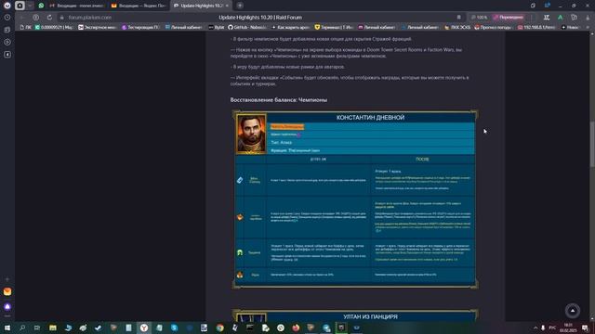
Task: Open the 100% zoom indicator
Action: click(x=479, y=18)
